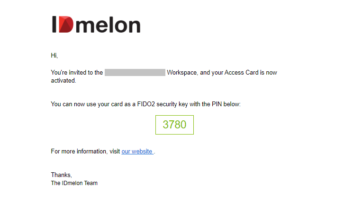362x203 pixels.
Task: Click "For more information, visit" text
Action: point(85,151)
